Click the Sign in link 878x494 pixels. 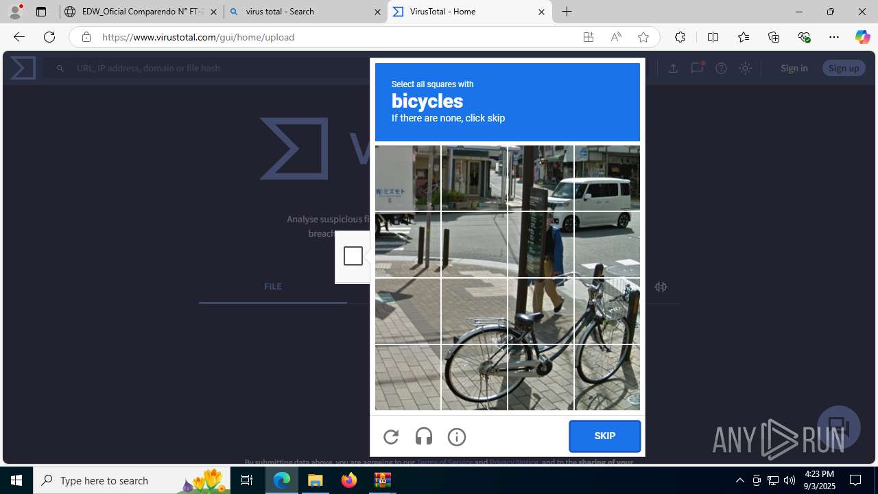pyautogui.click(x=794, y=68)
